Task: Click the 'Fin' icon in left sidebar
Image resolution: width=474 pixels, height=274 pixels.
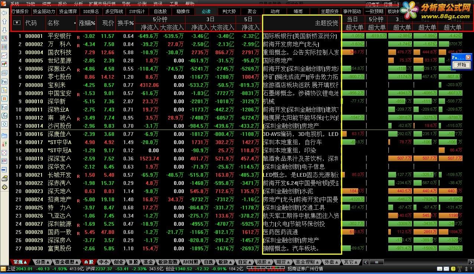Action: (x=4, y=81)
